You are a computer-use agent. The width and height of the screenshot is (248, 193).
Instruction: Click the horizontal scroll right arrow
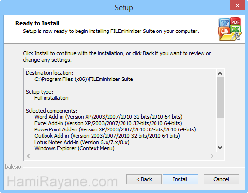212,156
